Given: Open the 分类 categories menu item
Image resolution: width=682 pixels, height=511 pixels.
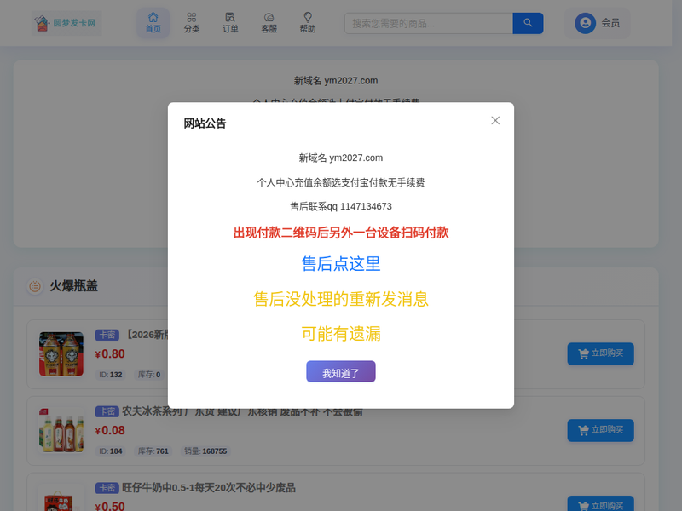Looking at the screenshot, I should click(191, 23).
